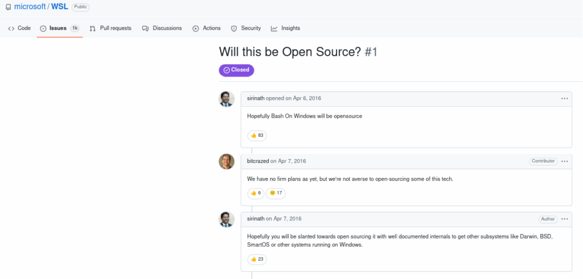Click the repository book icon beside microsoft
This screenshot has width=583, height=279.
[x=8, y=7]
